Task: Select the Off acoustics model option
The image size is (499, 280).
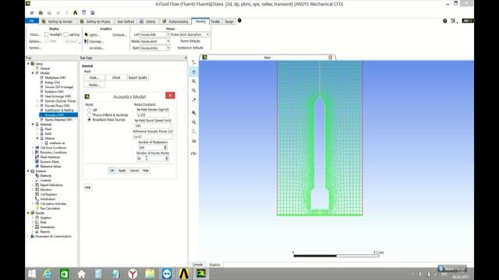Action: (x=90, y=110)
